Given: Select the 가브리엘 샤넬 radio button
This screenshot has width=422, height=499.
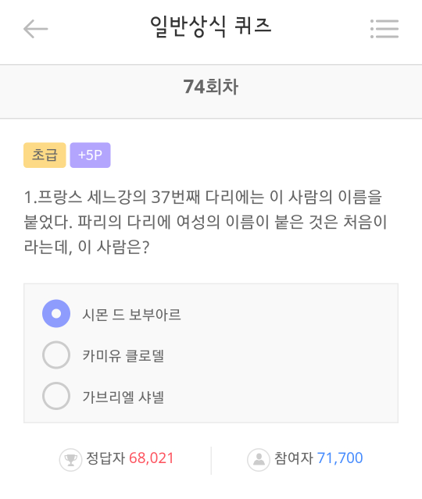Looking at the screenshot, I should point(56,396).
